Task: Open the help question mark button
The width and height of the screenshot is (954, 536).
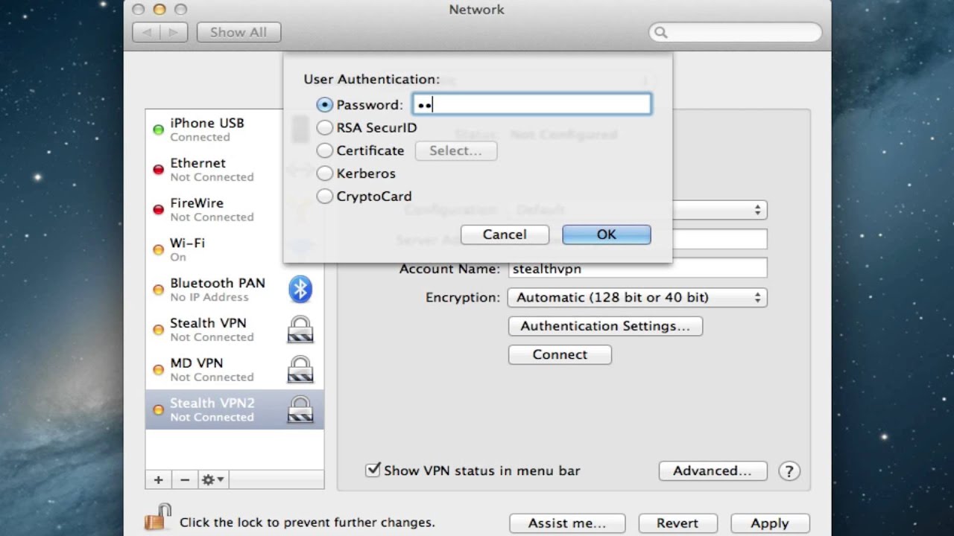Action: click(789, 470)
